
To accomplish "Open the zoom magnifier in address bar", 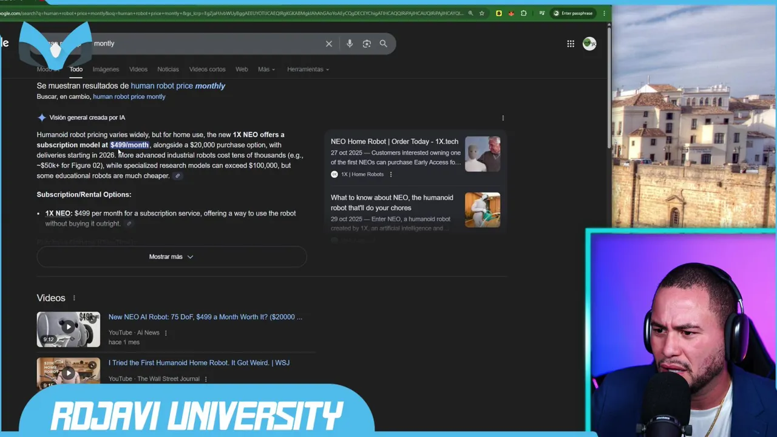I will coord(470,13).
